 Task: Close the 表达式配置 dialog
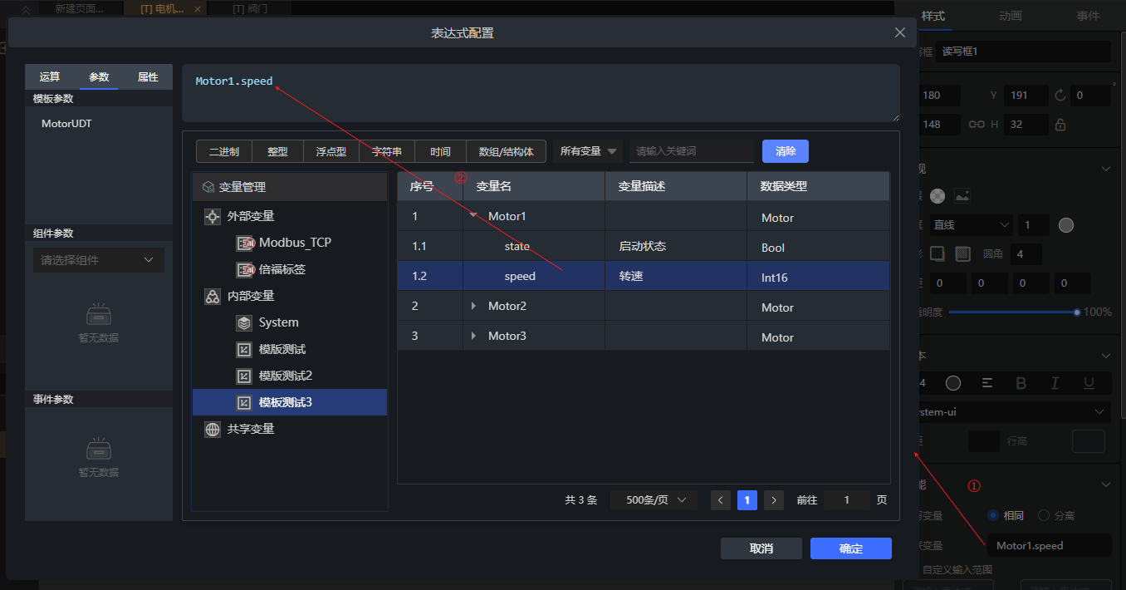[x=900, y=32]
